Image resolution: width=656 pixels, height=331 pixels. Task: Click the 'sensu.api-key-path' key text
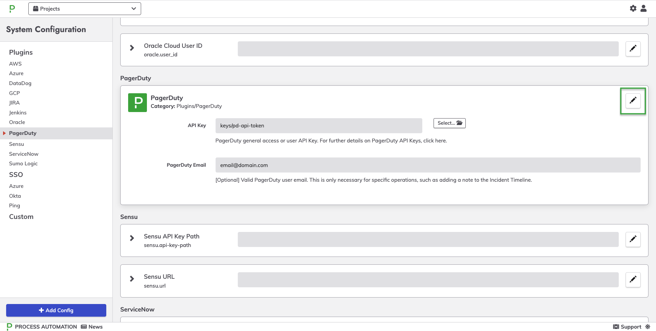[167, 245]
